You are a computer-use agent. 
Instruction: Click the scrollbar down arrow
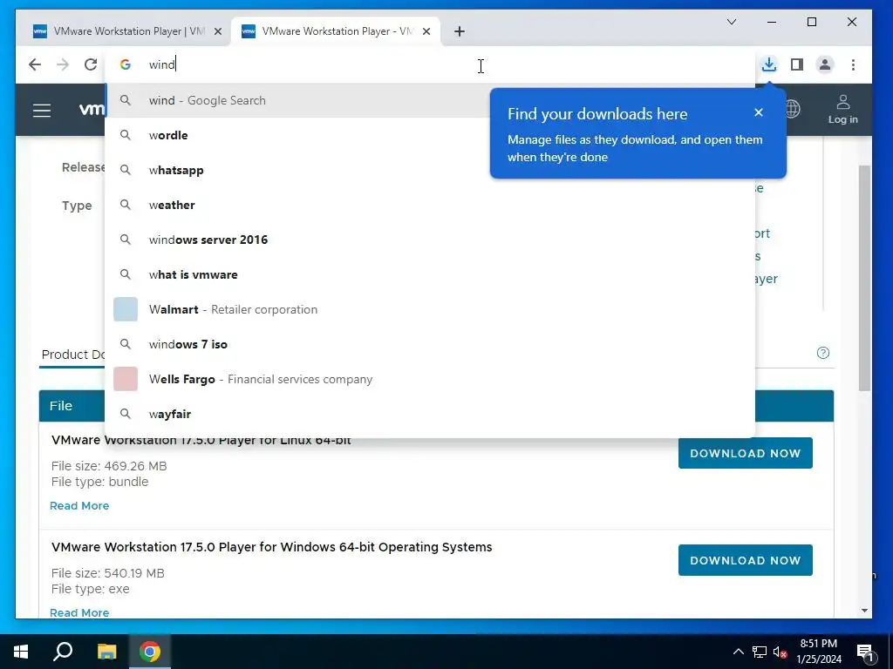pyautogui.click(x=864, y=611)
